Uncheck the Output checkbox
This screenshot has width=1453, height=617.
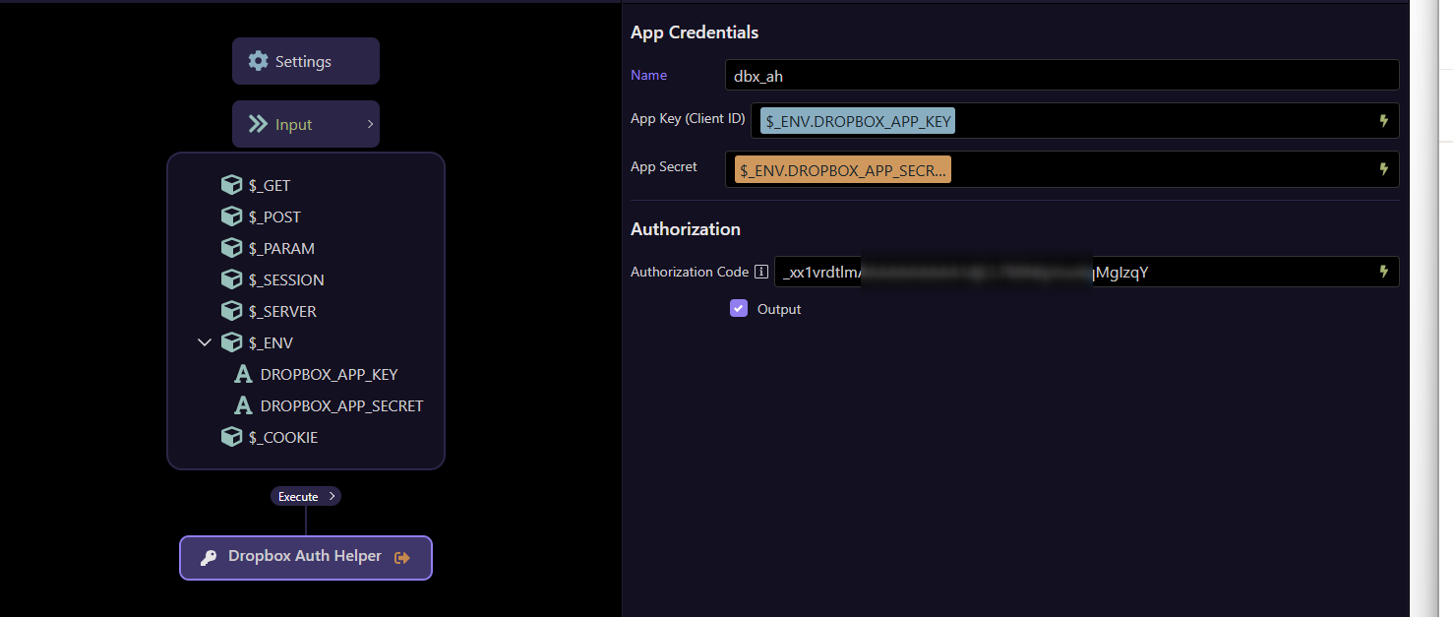(739, 308)
